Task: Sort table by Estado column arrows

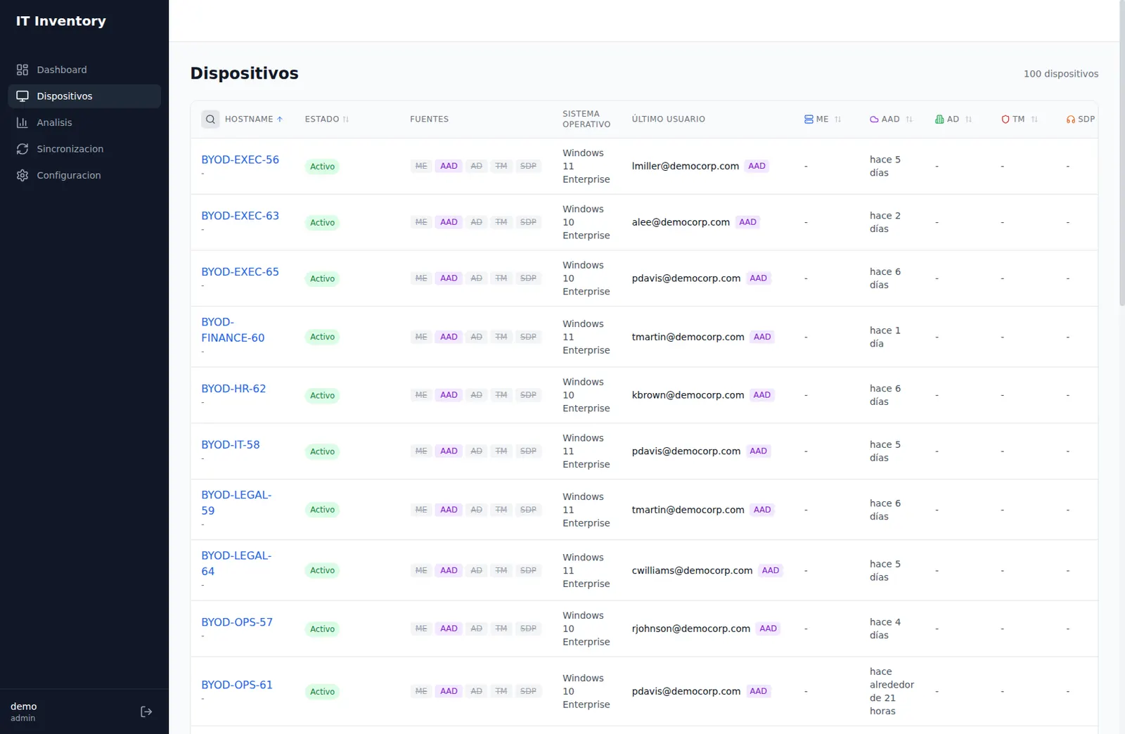Action: pyautogui.click(x=346, y=120)
